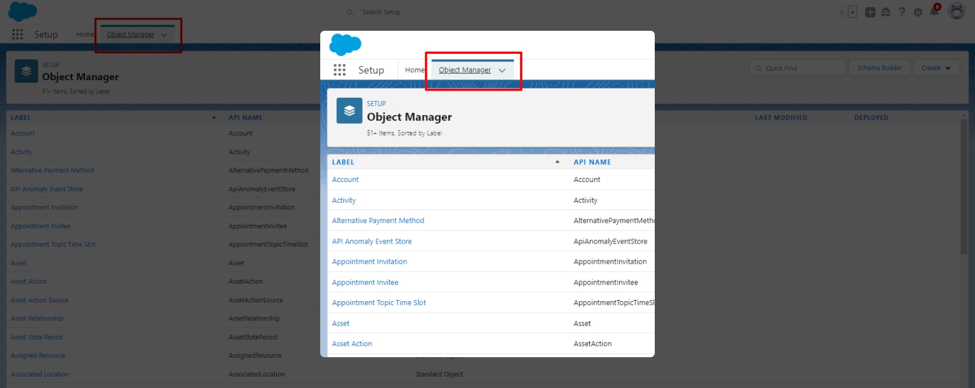The height and width of the screenshot is (388, 975).
Task: Click the user profile avatar
Action: click(957, 11)
